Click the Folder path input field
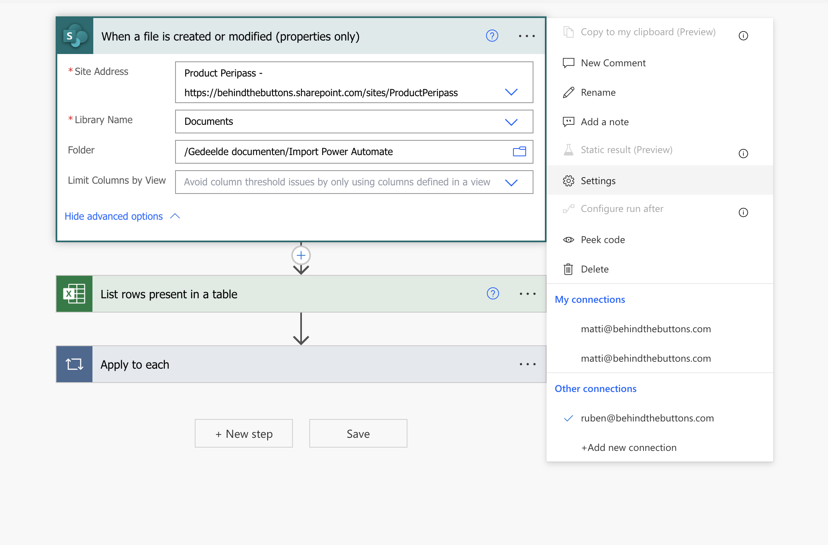Screen dimensions: 828x545 click(x=354, y=152)
